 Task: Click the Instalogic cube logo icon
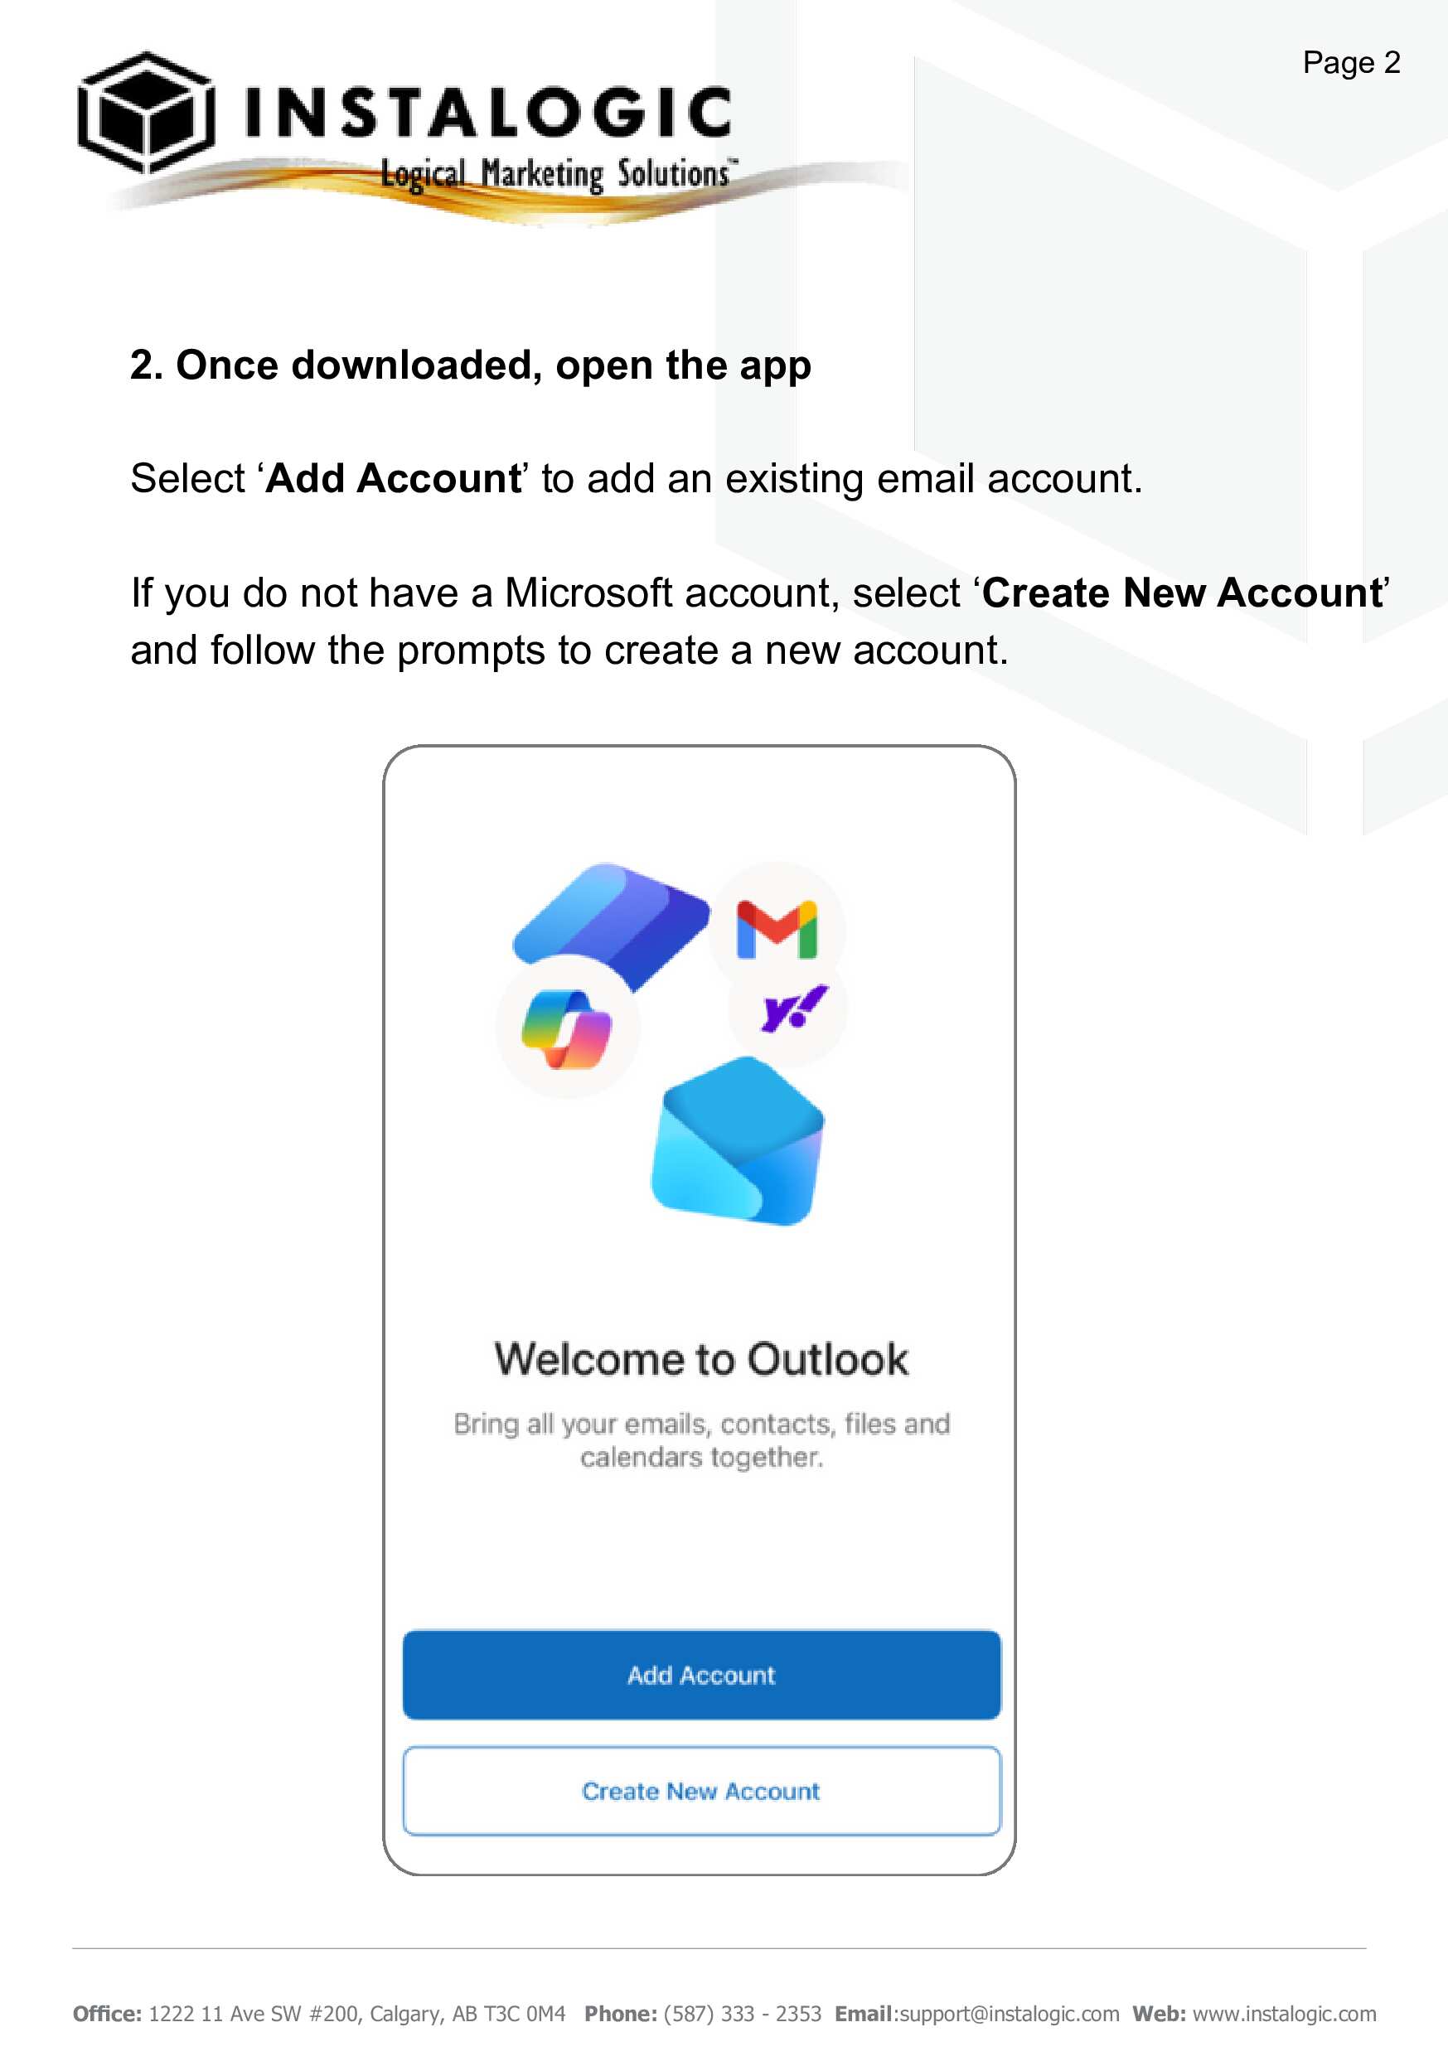[146, 113]
